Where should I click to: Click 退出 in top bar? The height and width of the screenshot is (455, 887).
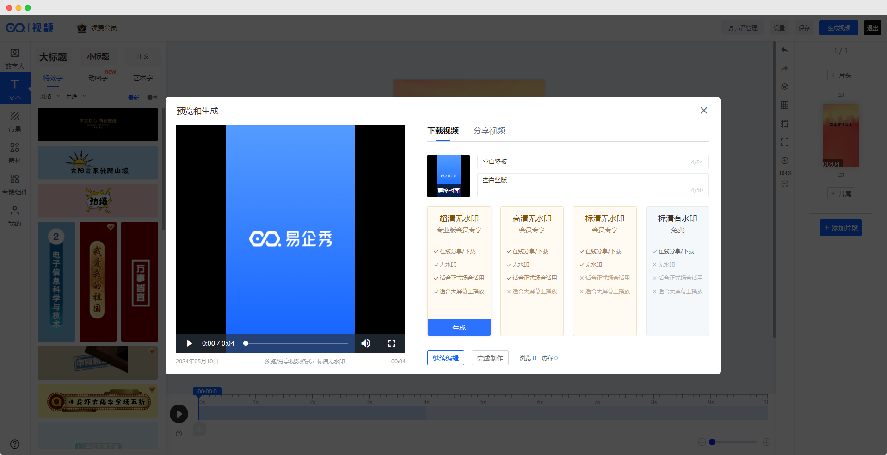873,28
